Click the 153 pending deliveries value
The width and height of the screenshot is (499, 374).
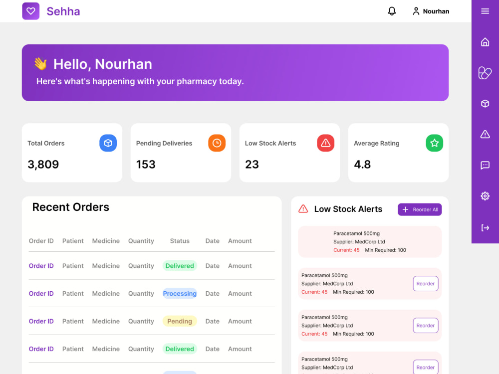coord(146,165)
